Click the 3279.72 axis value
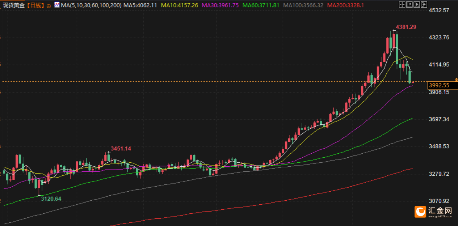 [439, 174]
